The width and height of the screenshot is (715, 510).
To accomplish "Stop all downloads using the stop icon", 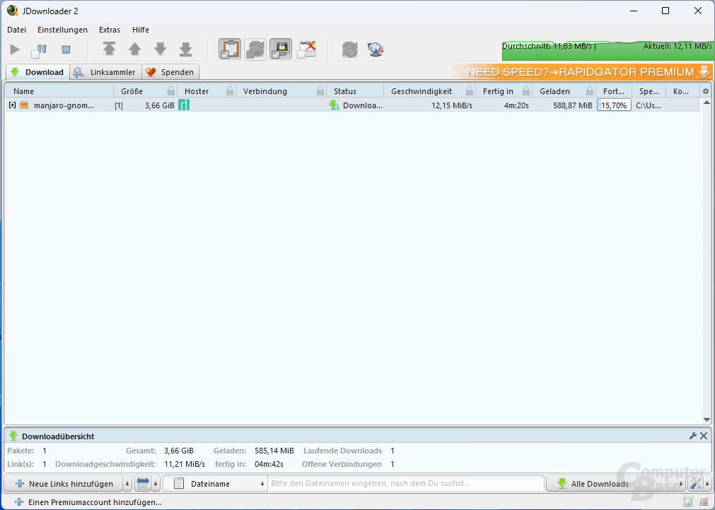I will pos(64,49).
